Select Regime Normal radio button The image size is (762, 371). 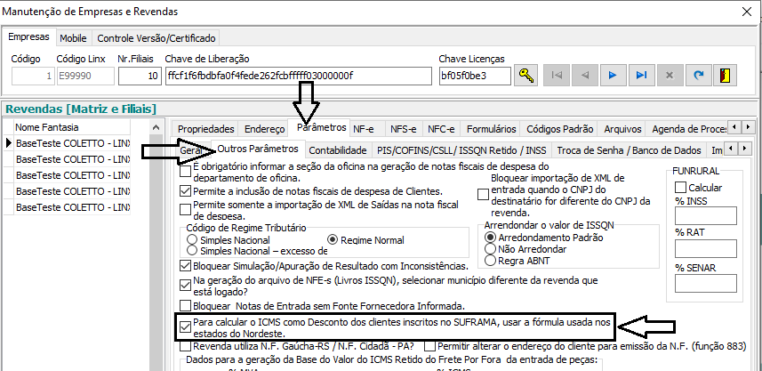coord(333,239)
